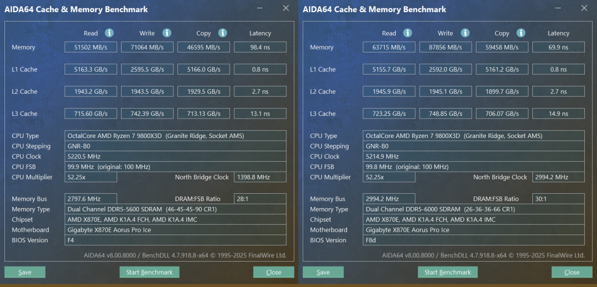Viewport: 597px width, 287px height.
Task: Click CPU Type field in right window
Action: point(474,136)
